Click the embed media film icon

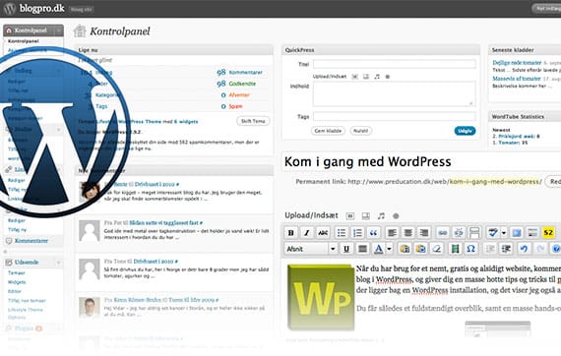pyautogui.click(x=455, y=249)
